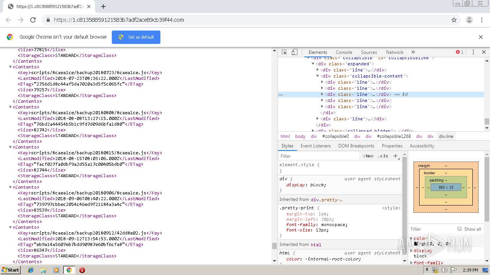Select body in the DOM breadcrumb
The height and width of the screenshot is (275, 490).
[x=300, y=136]
